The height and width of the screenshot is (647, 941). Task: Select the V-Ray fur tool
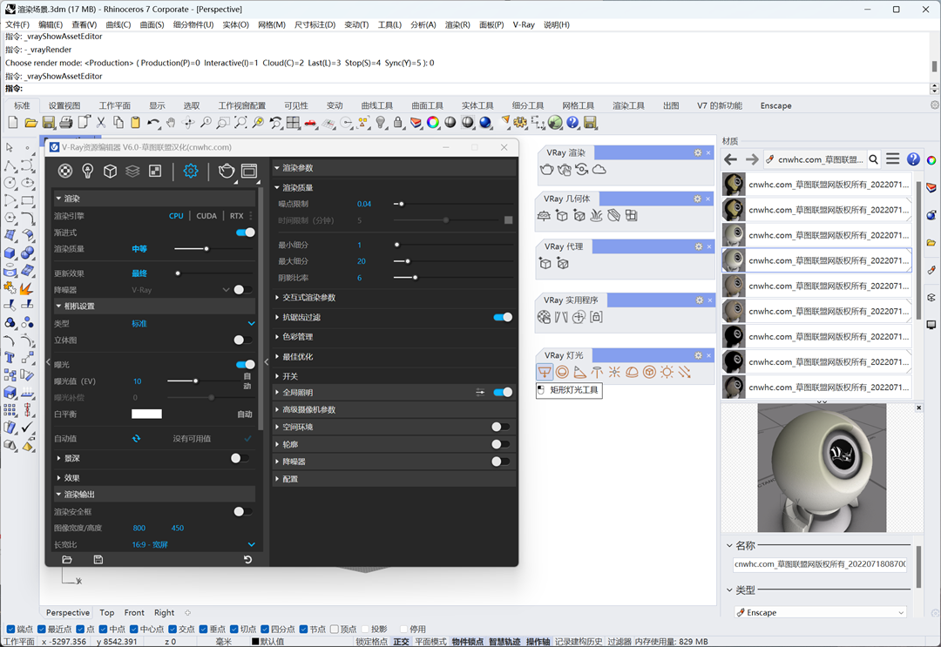[x=596, y=216]
